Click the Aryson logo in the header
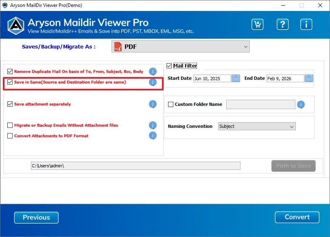 pos(16,26)
